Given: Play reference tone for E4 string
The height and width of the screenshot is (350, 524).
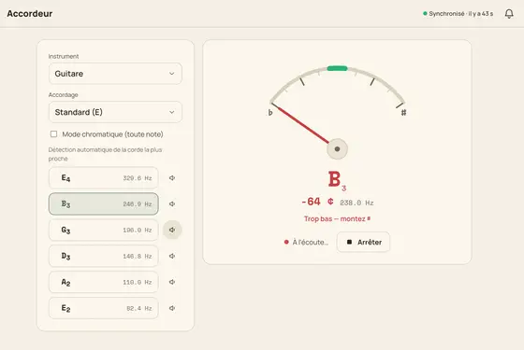Looking at the screenshot, I should point(172,178).
